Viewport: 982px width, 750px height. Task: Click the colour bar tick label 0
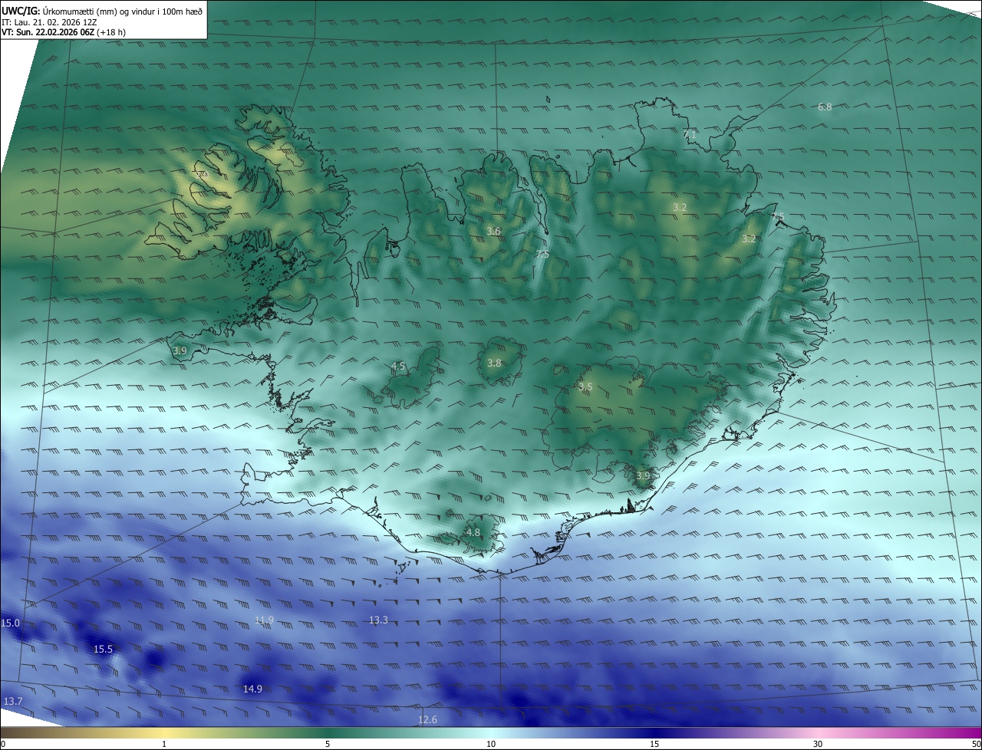point(2,744)
